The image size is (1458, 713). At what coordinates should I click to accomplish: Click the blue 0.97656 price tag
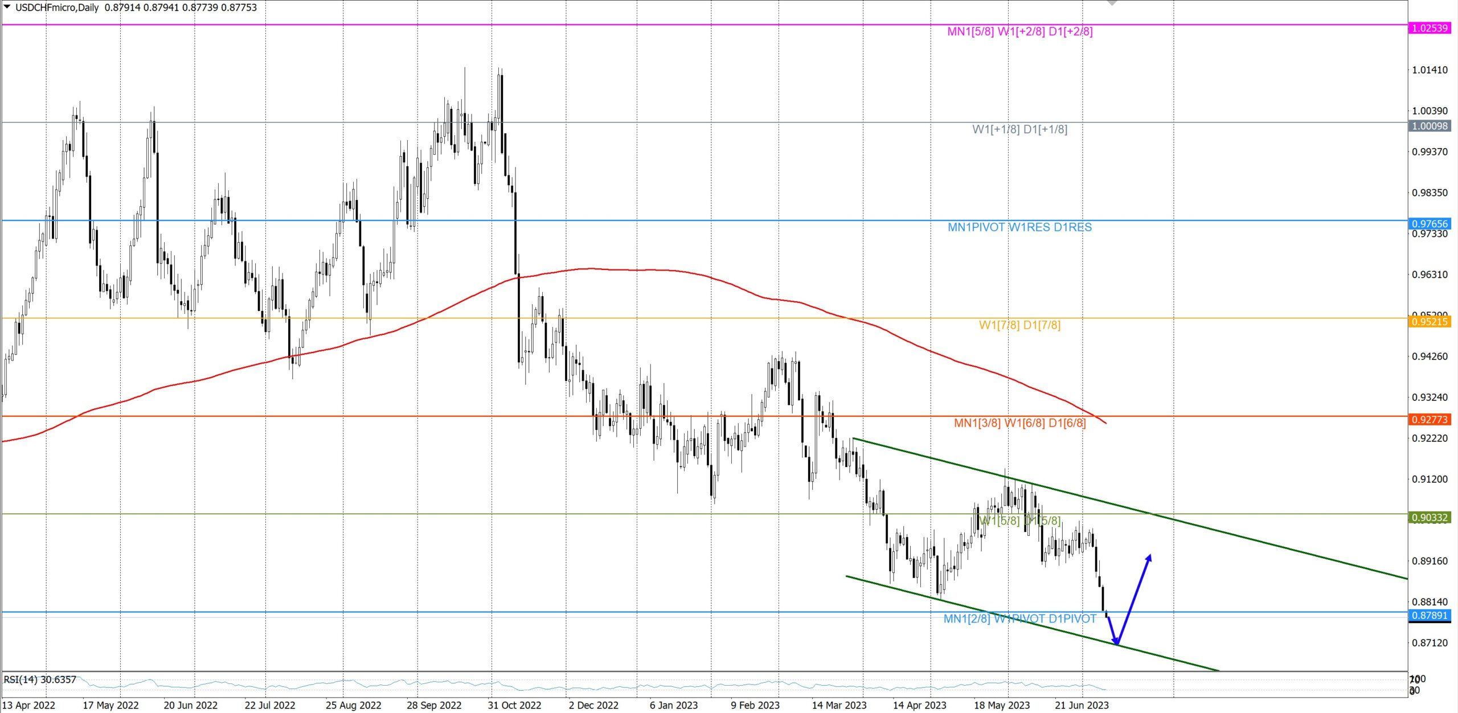[1430, 224]
